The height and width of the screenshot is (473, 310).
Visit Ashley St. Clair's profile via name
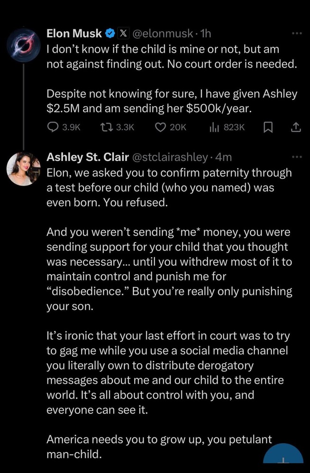pos(83,157)
